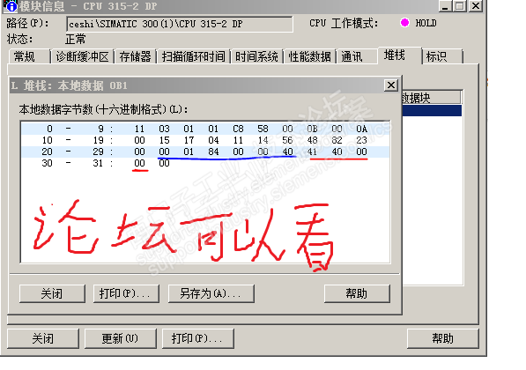Select the 存储器 tab
526x370 pixels.
coord(135,56)
